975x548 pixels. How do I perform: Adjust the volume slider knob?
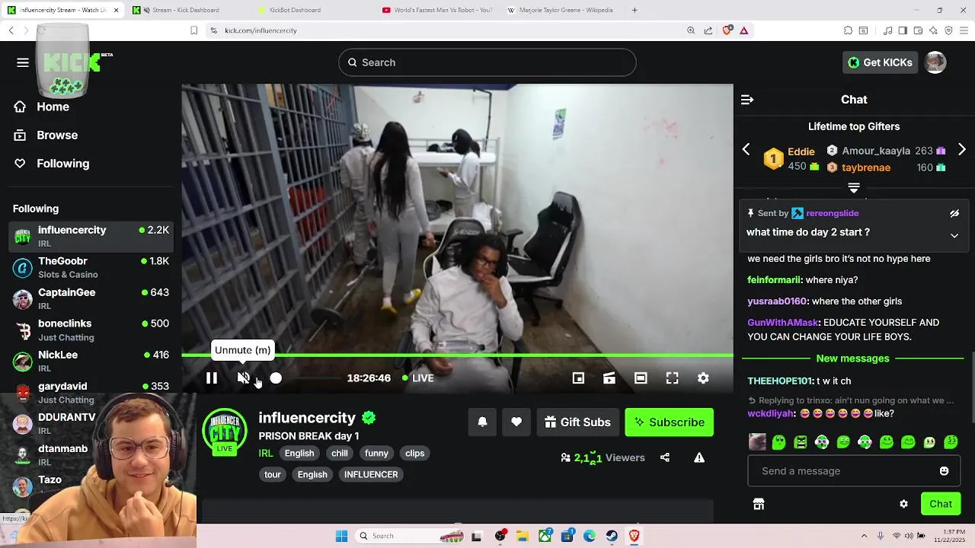(276, 378)
